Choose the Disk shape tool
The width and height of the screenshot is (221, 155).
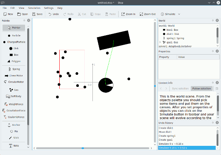14,48
